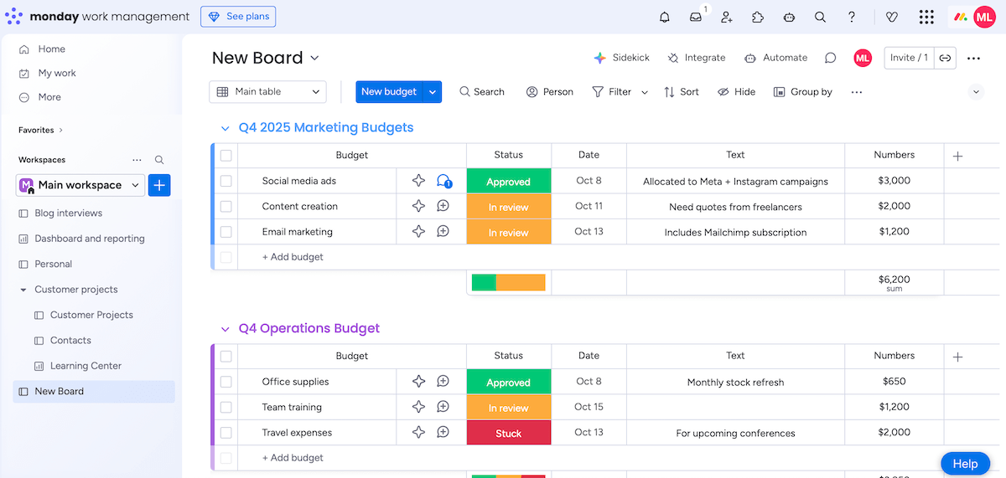Image resolution: width=1006 pixels, height=478 pixels.
Task: Open the Main table view dropdown
Action: pos(267,92)
